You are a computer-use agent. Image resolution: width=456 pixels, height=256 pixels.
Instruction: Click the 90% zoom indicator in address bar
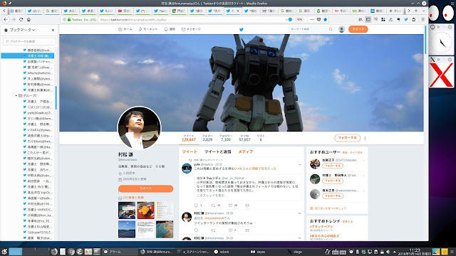pyautogui.click(x=299, y=19)
